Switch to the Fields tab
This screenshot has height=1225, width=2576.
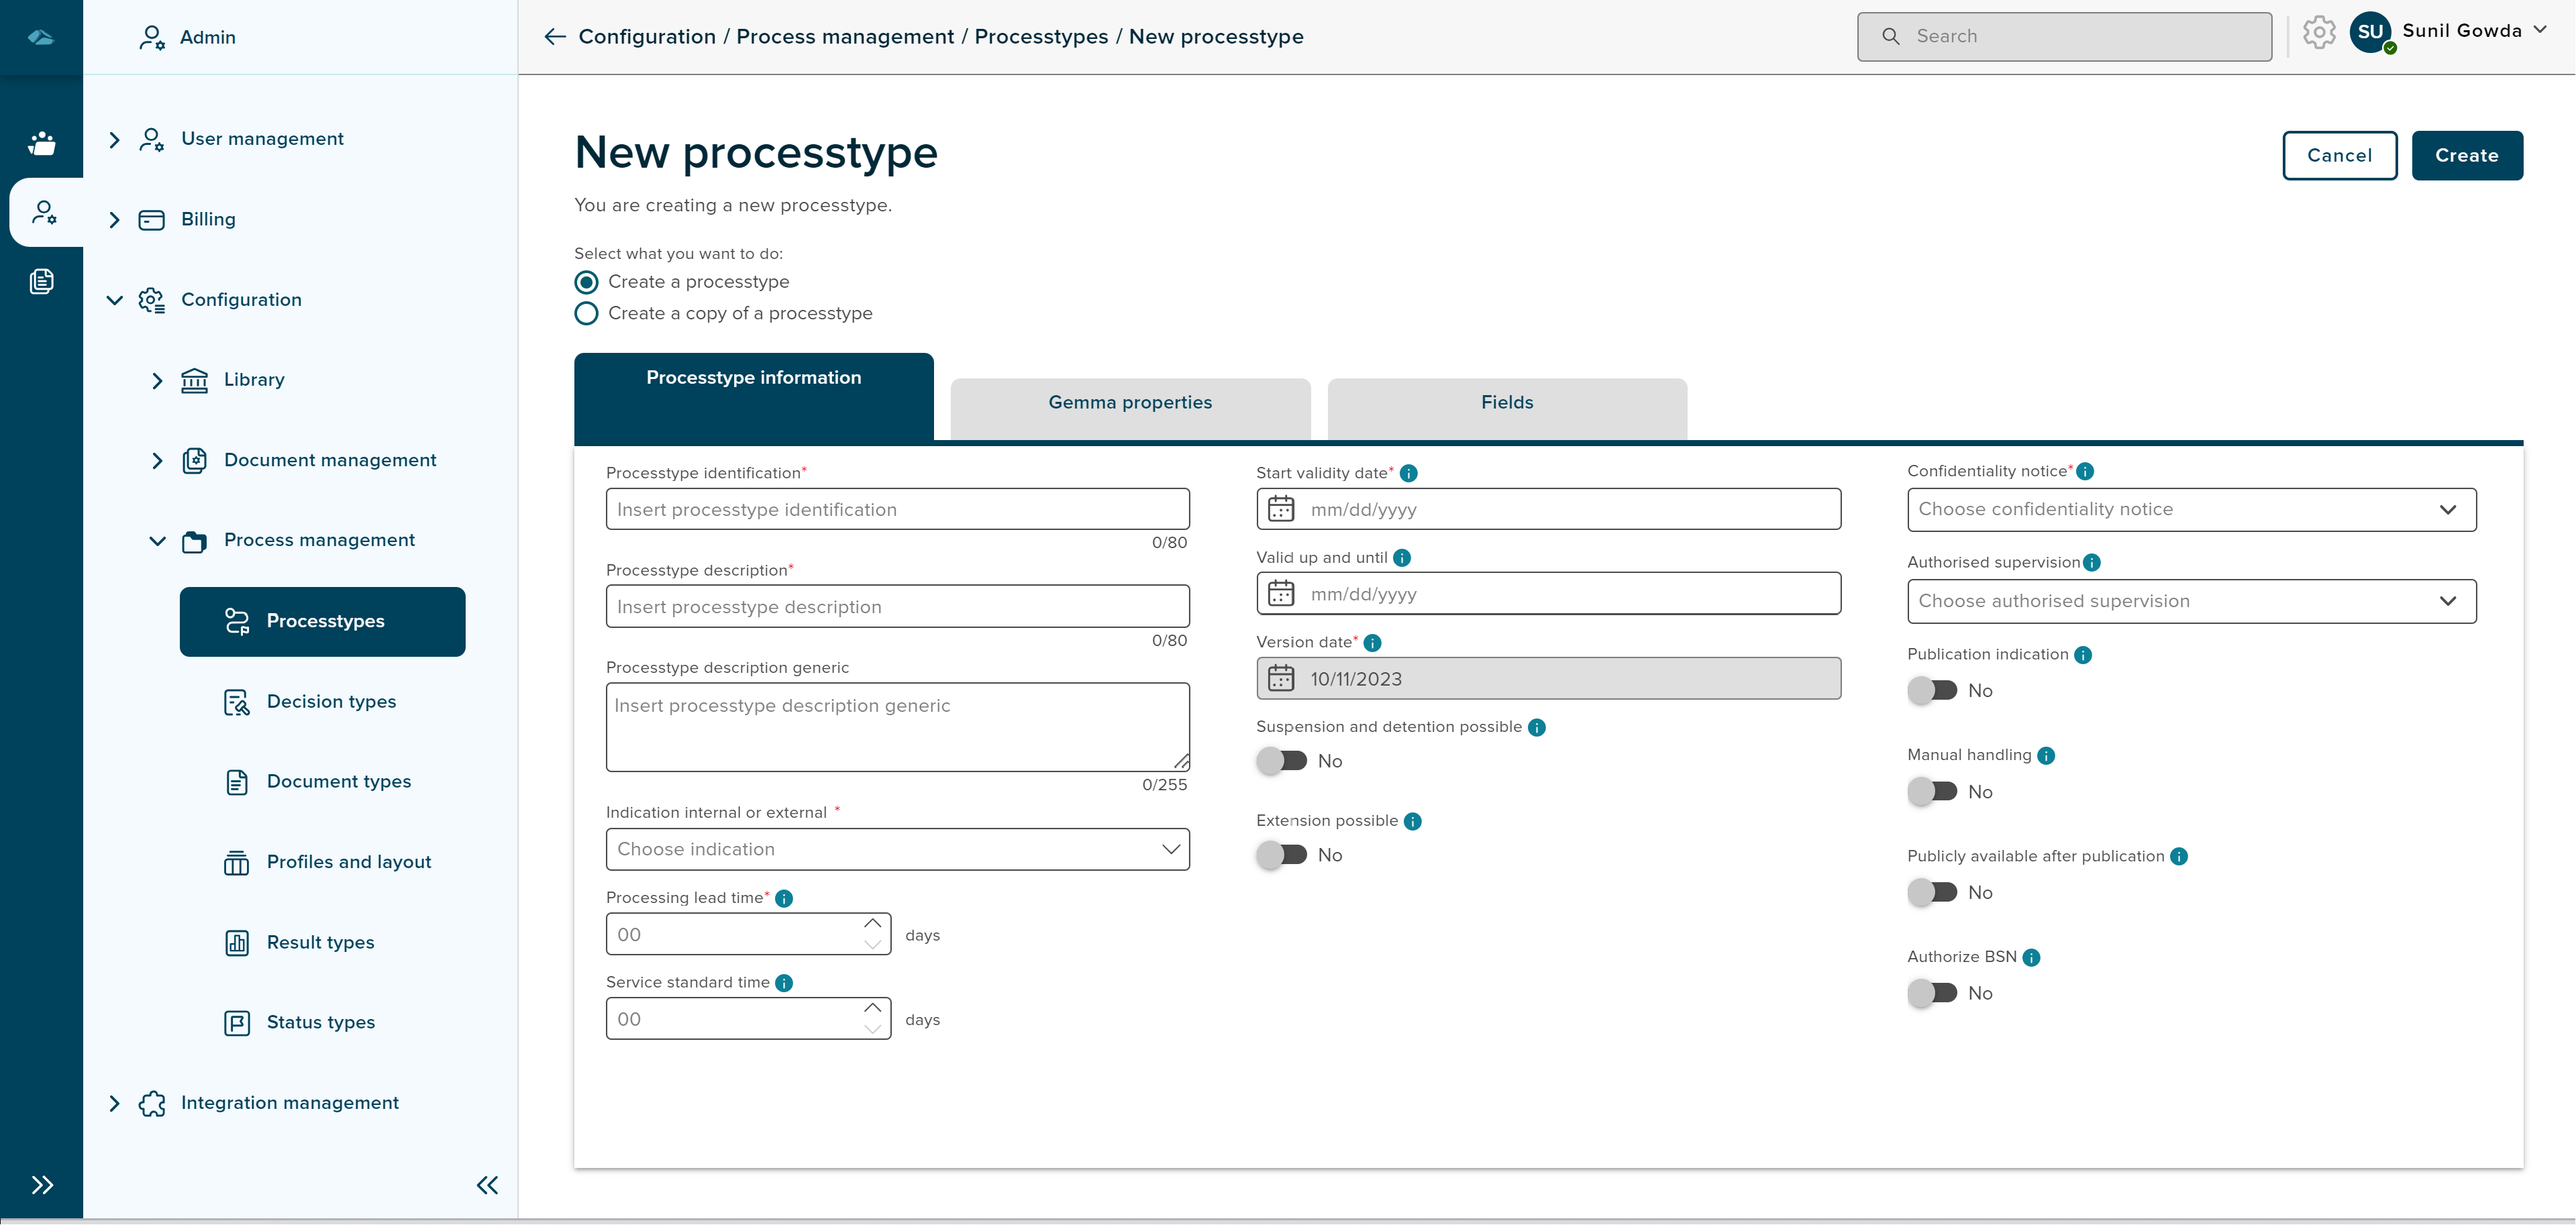click(1507, 403)
